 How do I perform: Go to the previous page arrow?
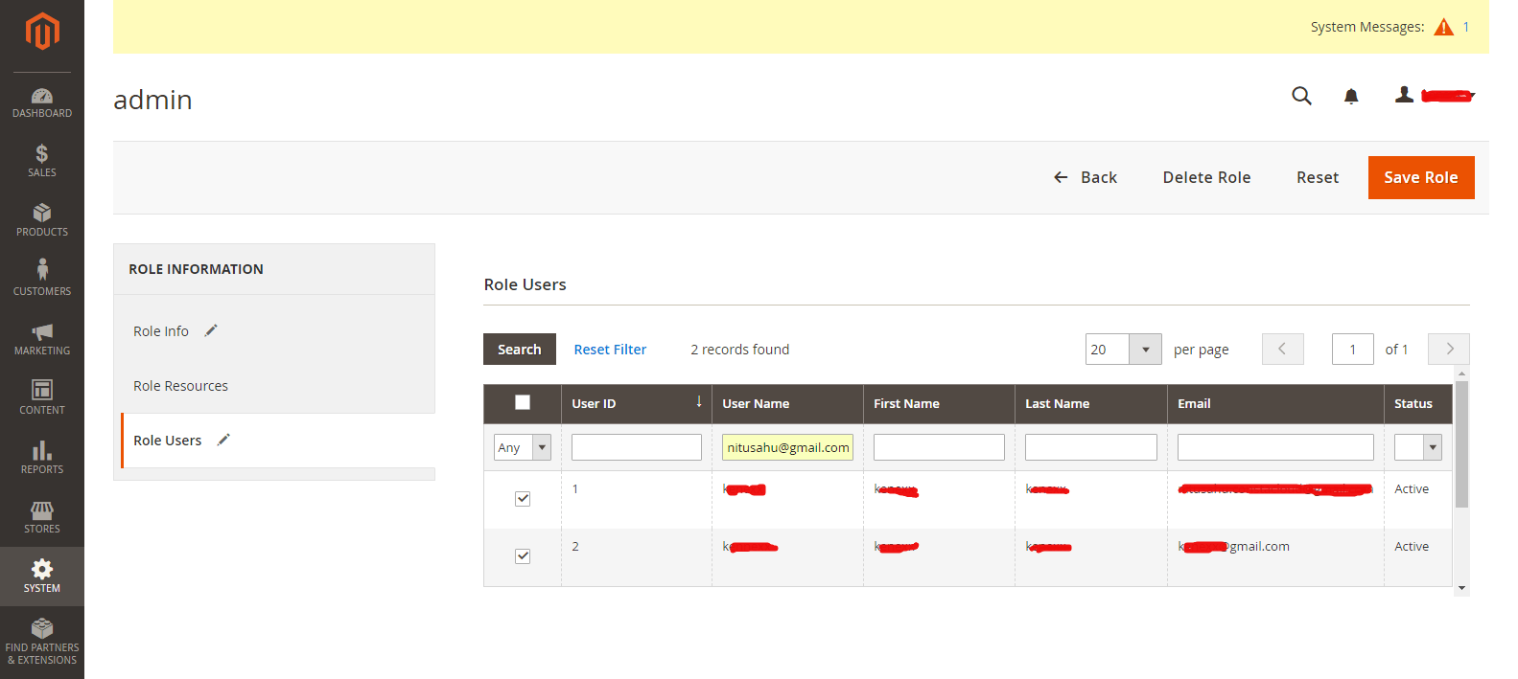click(1282, 349)
